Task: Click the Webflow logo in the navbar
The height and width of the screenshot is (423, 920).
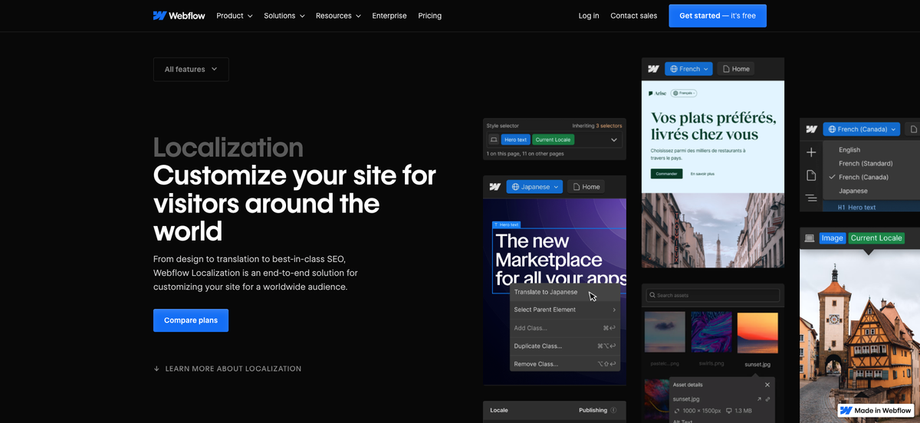Action: click(179, 15)
